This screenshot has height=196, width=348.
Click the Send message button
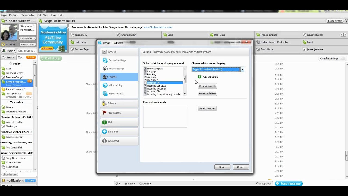point(288,184)
